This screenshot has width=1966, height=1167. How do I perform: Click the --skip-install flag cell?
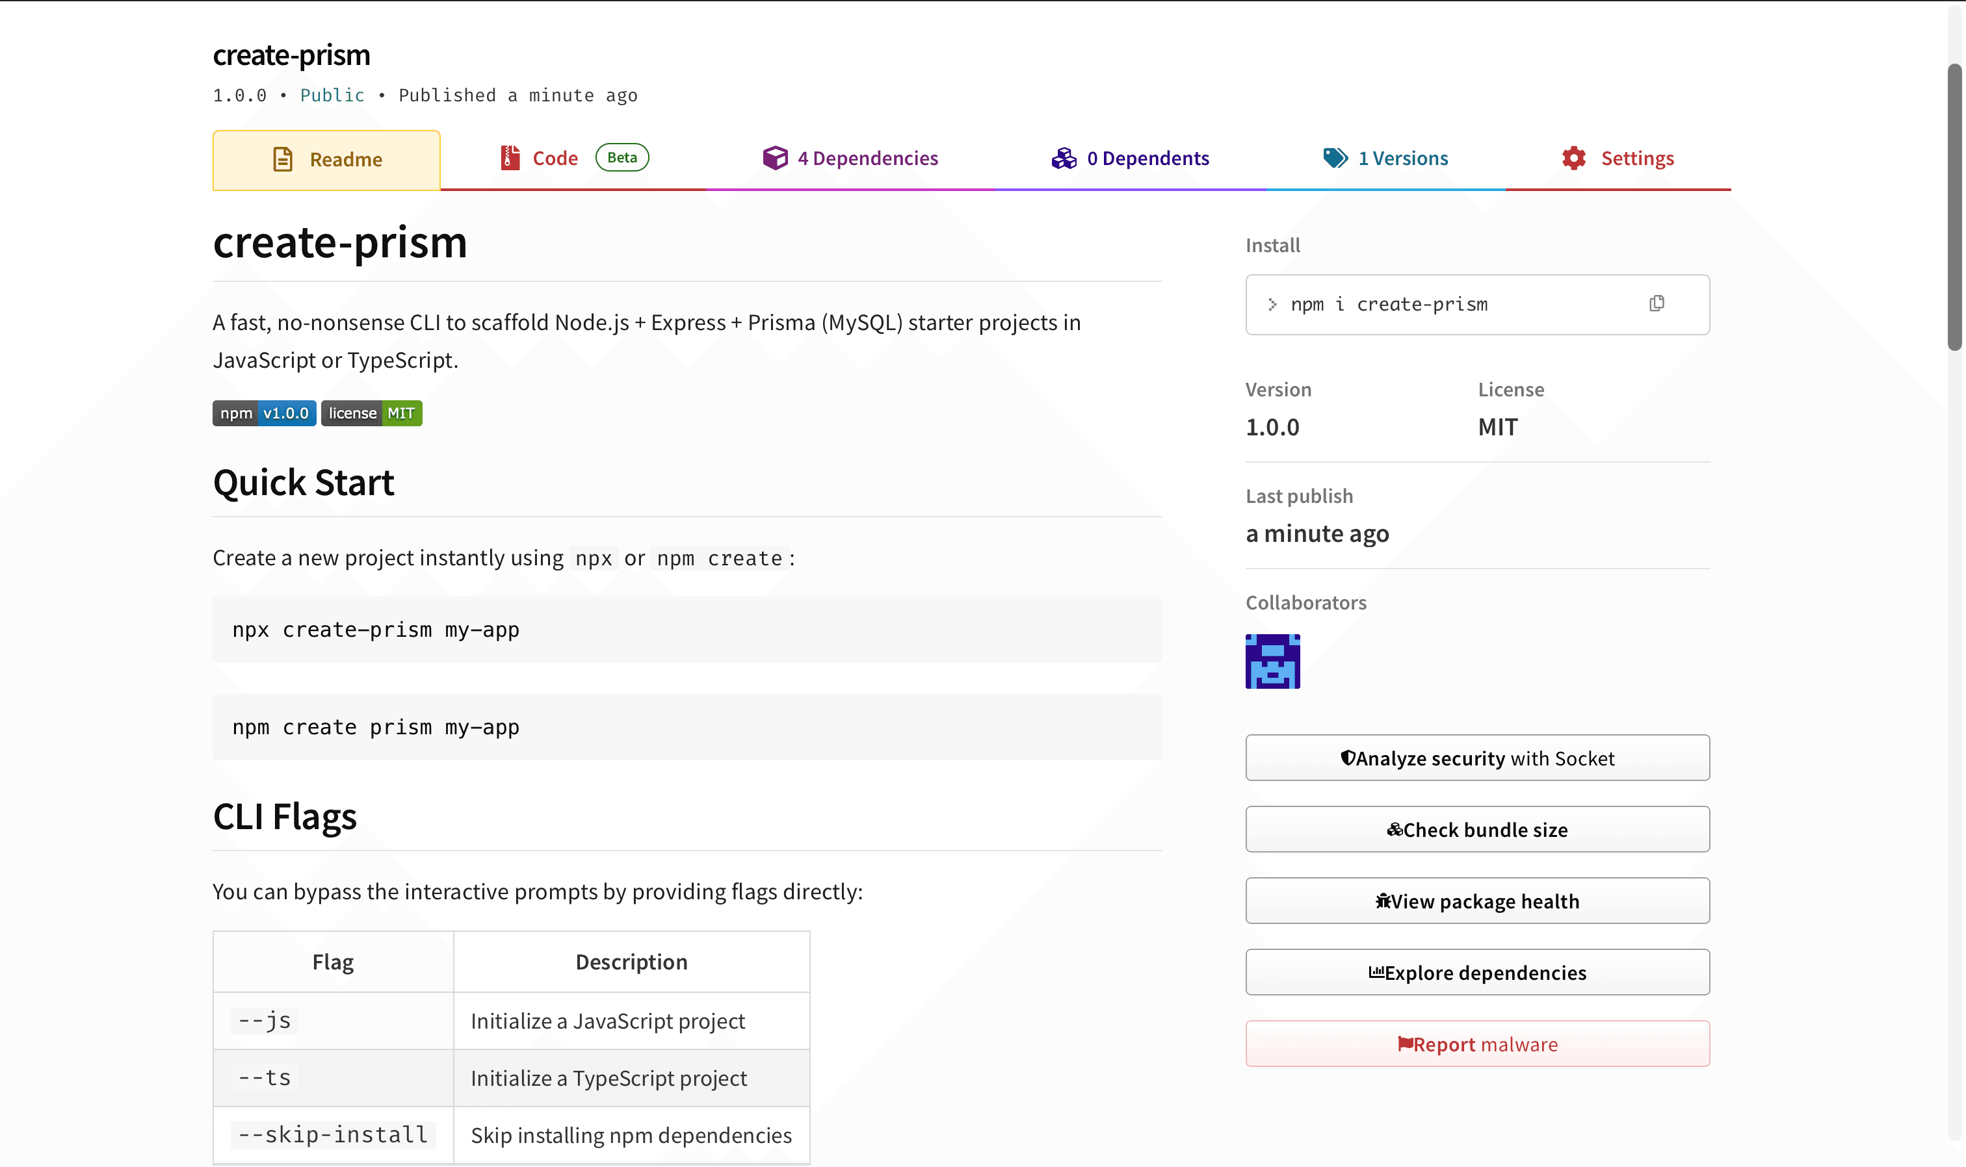pyautogui.click(x=334, y=1136)
